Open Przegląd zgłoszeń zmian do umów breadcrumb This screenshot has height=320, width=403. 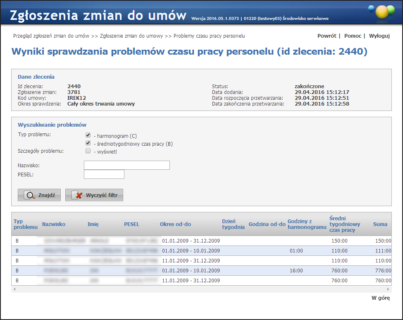[x=51, y=36]
